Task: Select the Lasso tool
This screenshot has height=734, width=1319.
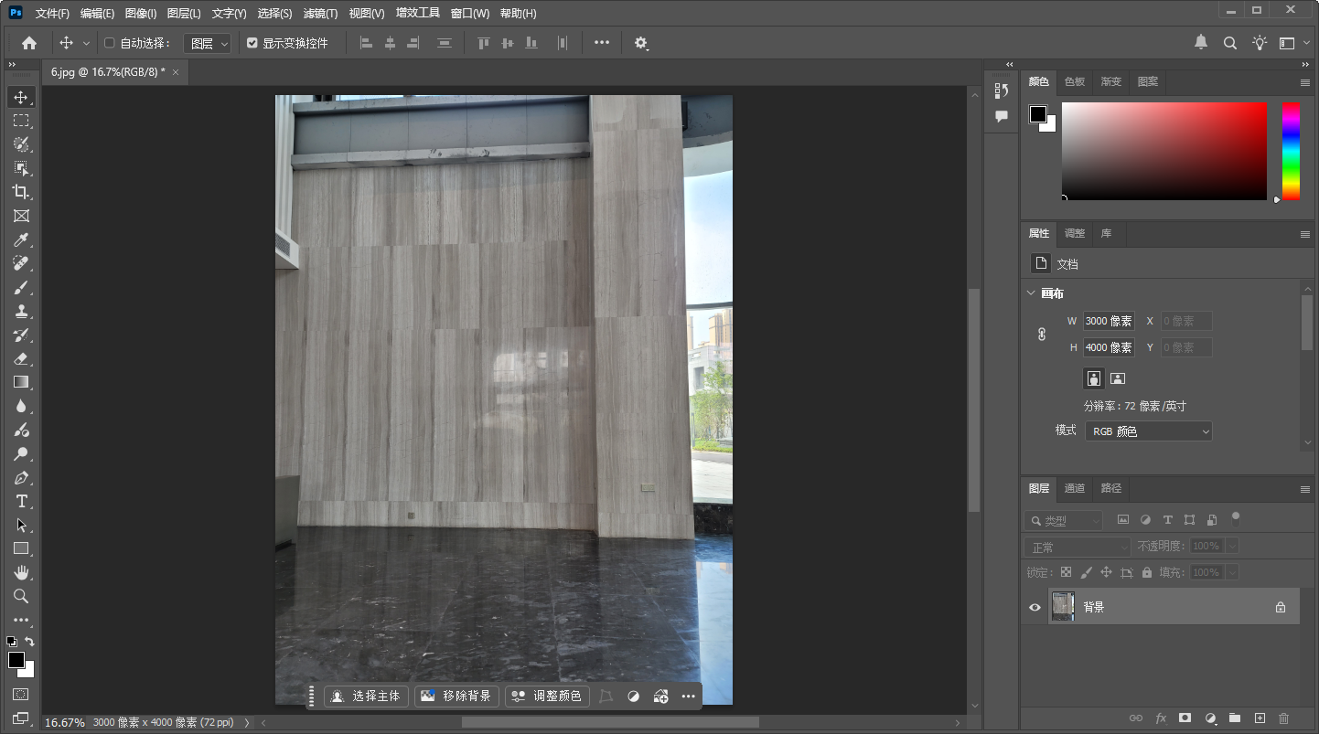Action: point(22,144)
